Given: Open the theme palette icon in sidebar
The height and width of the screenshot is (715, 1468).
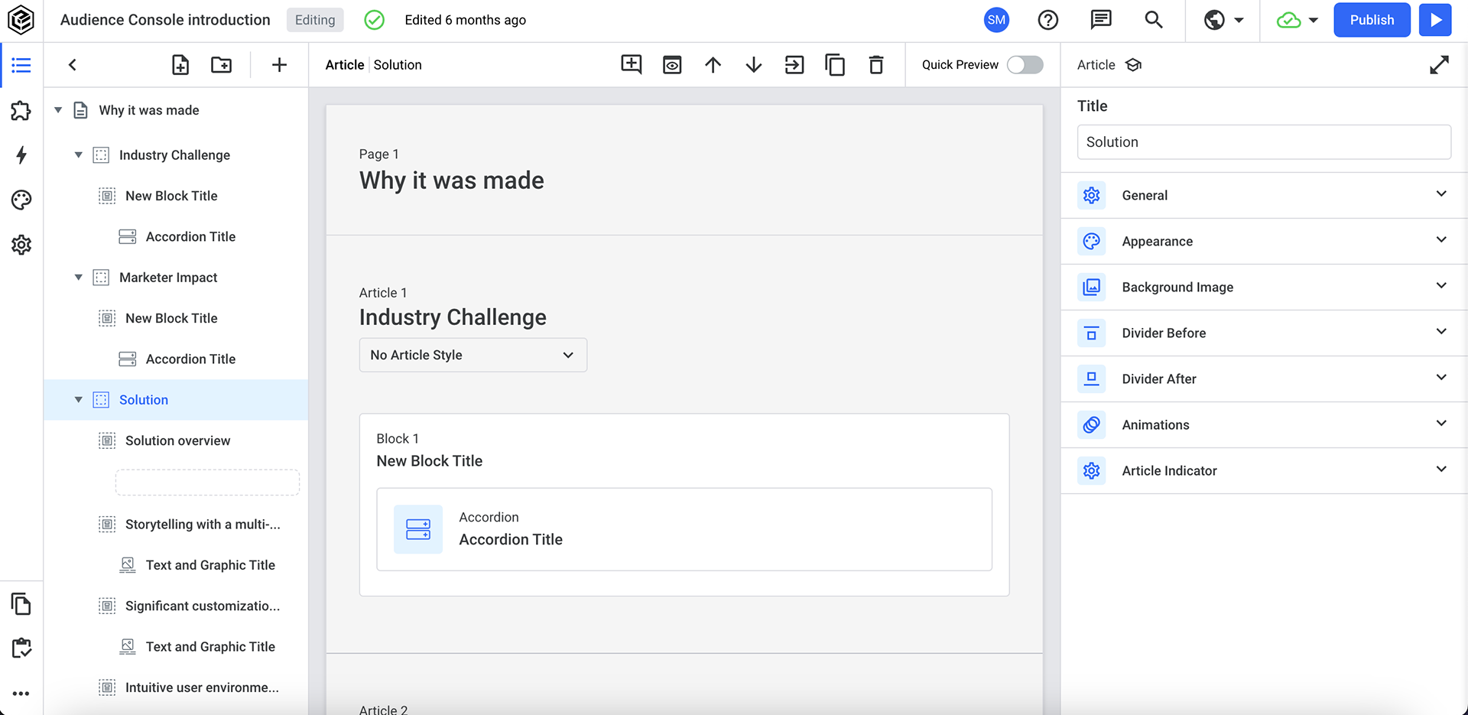Looking at the screenshot, I should point(21,200).
